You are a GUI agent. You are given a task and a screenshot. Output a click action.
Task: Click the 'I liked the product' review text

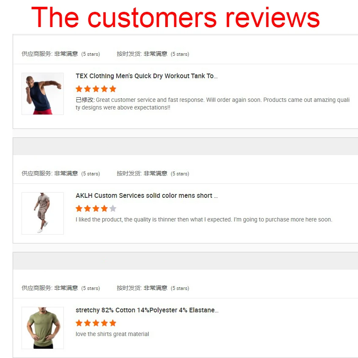point(204,220)
